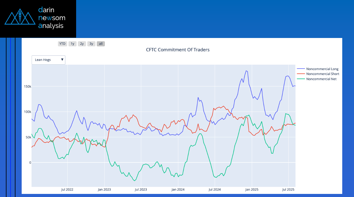Select the all range button

[101, 44]
